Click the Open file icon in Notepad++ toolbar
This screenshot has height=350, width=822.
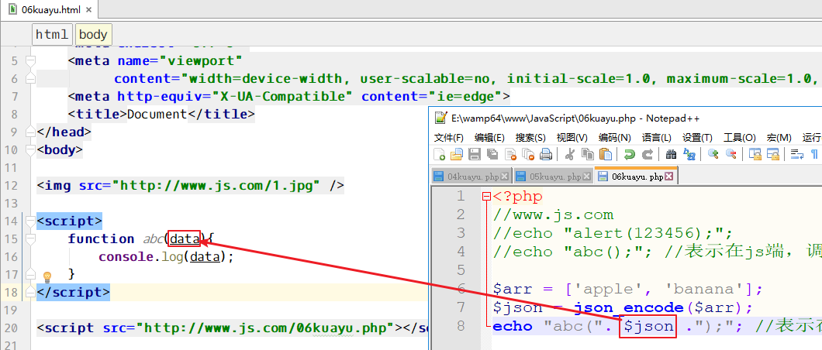pos(457,154)
